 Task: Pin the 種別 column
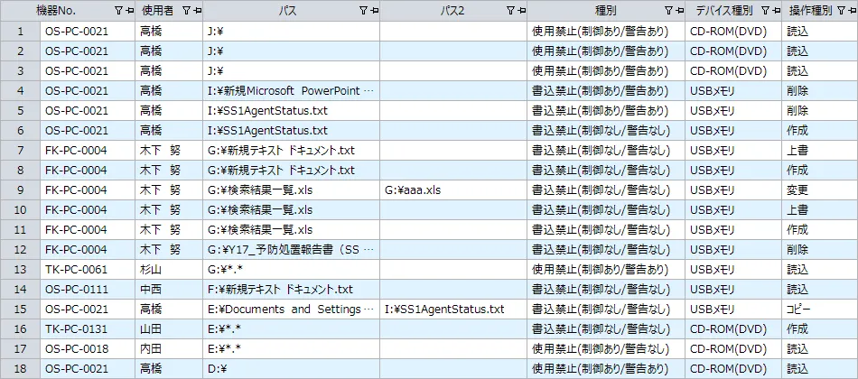(x=678, y=11)
